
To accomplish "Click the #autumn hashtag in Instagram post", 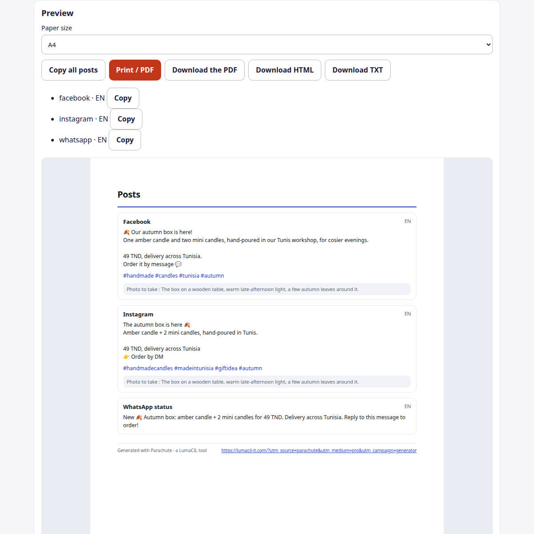I will pos(251,368).
